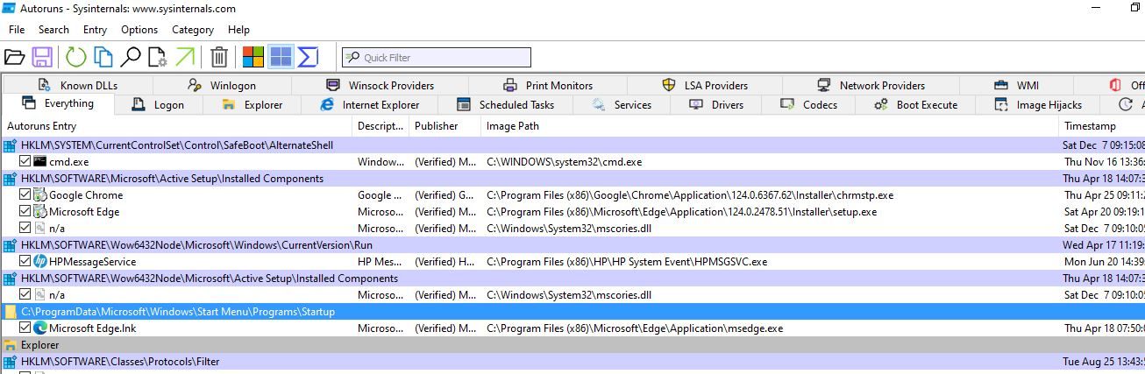Switch to the Winlogon tab

[222, 85]
